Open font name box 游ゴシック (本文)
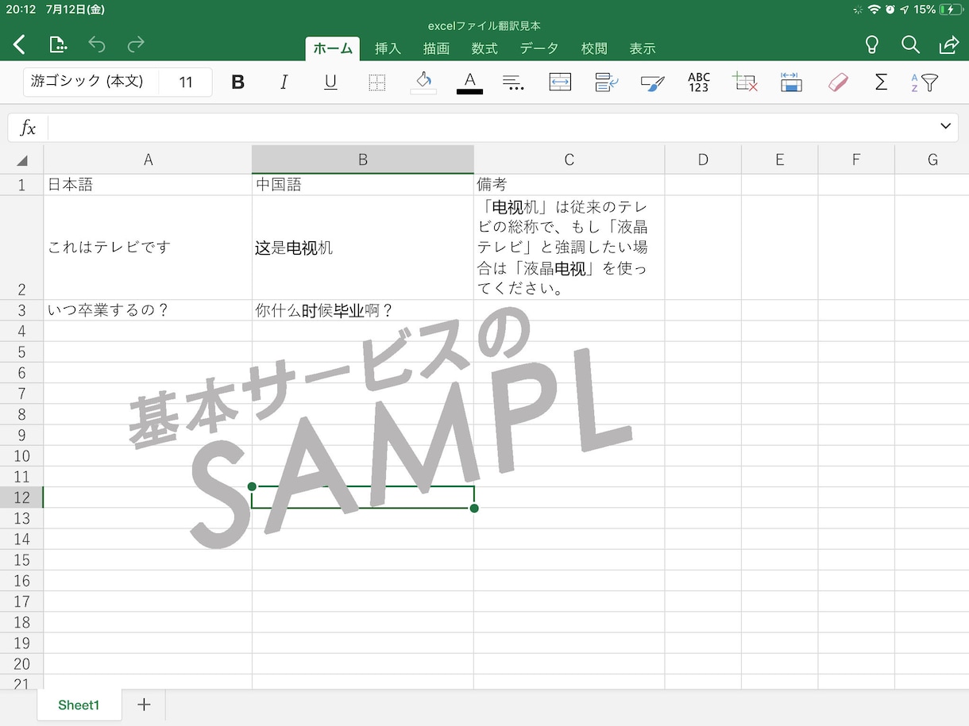Image resolution: width=969 pixels, height=726 pixels. [91, 82]
